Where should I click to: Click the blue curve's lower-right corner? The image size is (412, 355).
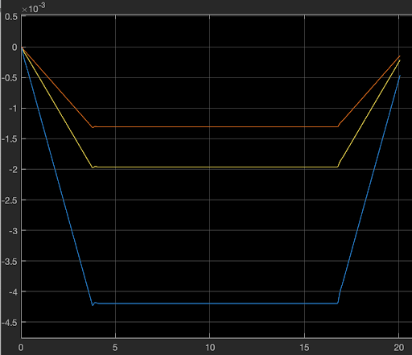tap(338, 303)
